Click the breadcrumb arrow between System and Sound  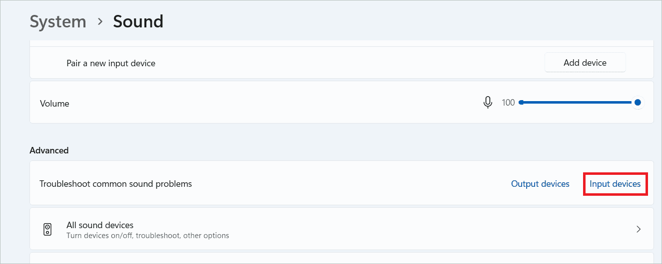coord(100,22)
